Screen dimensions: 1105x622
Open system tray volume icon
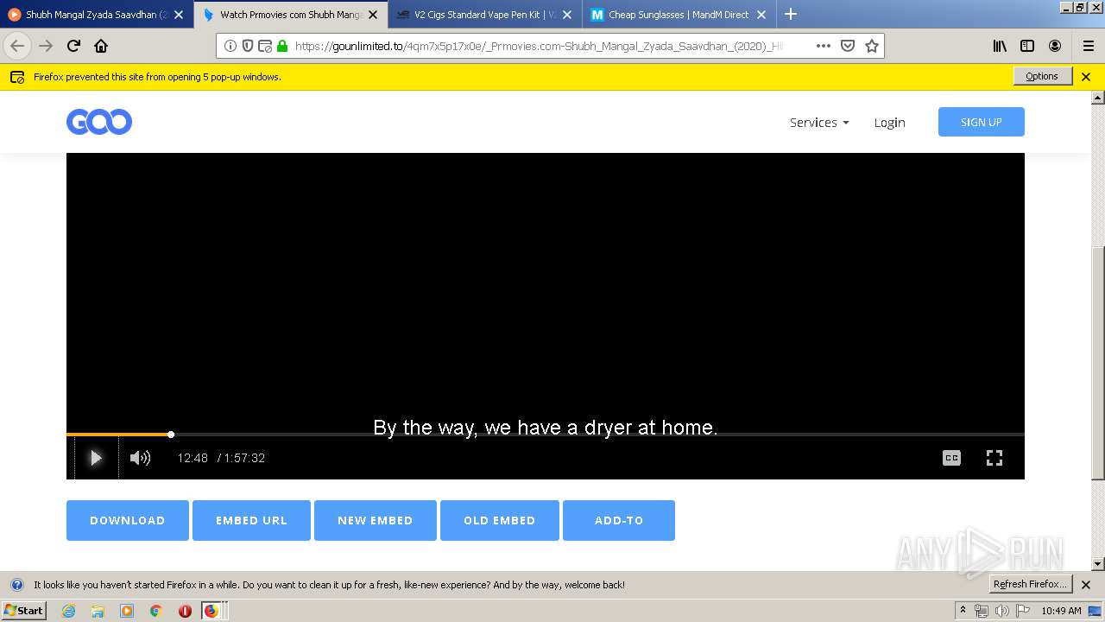pos(1002,611)
